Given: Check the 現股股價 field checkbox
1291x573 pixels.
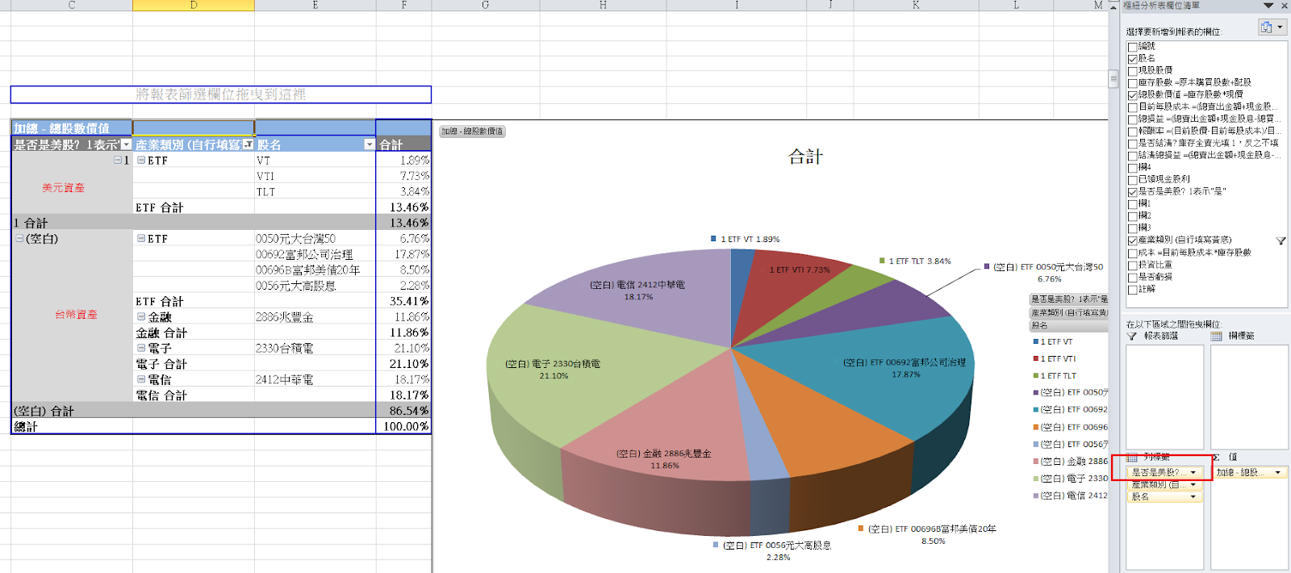Looking at the screenshot, I should tap(1132, 71).
